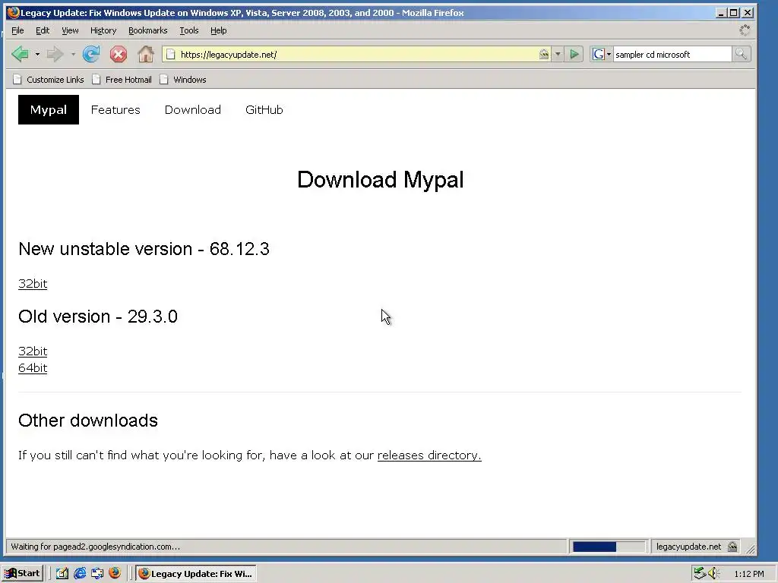The image size is (778, 583).
Task: Click the 'Waiting for pagead2.googlesyndication.com' status text
Action: pyautogui.click(x=95, y=547)
